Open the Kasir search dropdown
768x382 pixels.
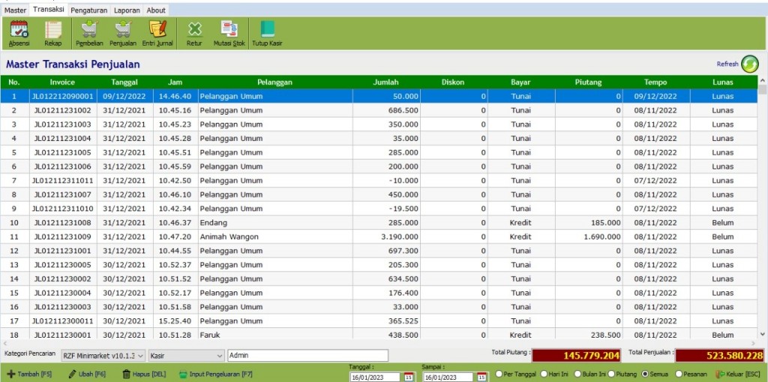(186, 356)
